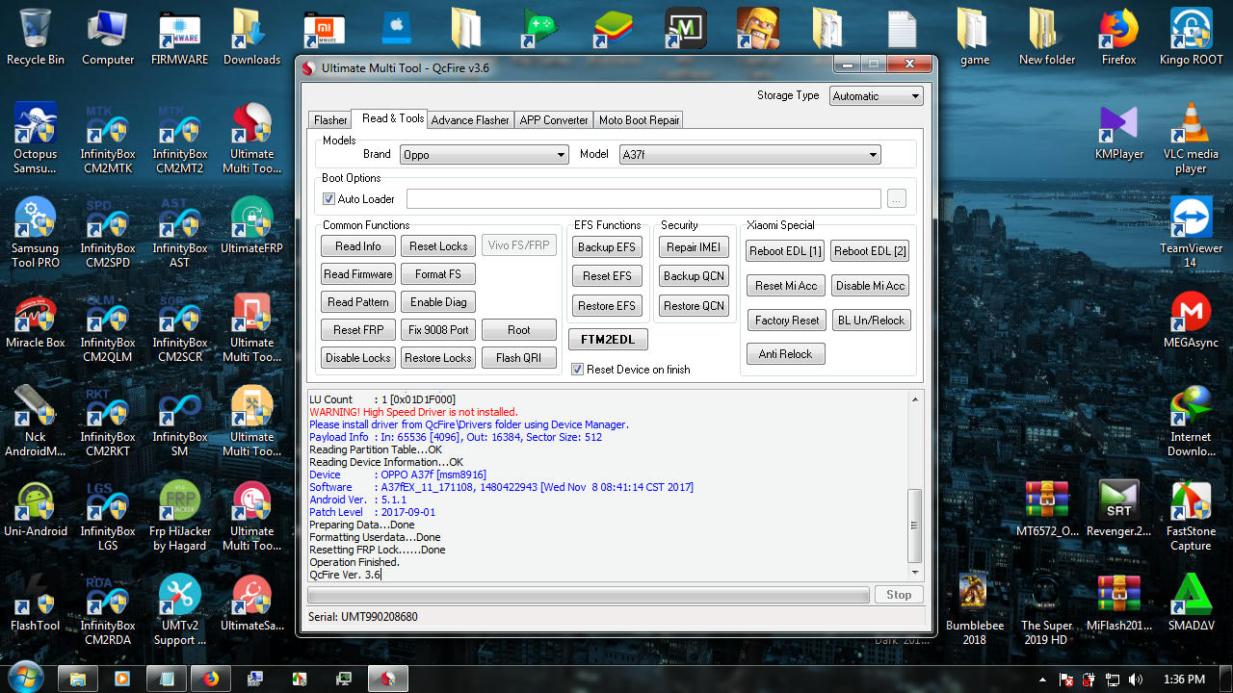The width and height of the screenshot is (1233, 693).
Task: Expand the Brand dropdown showing Oppo
Action: coord(485,154)
